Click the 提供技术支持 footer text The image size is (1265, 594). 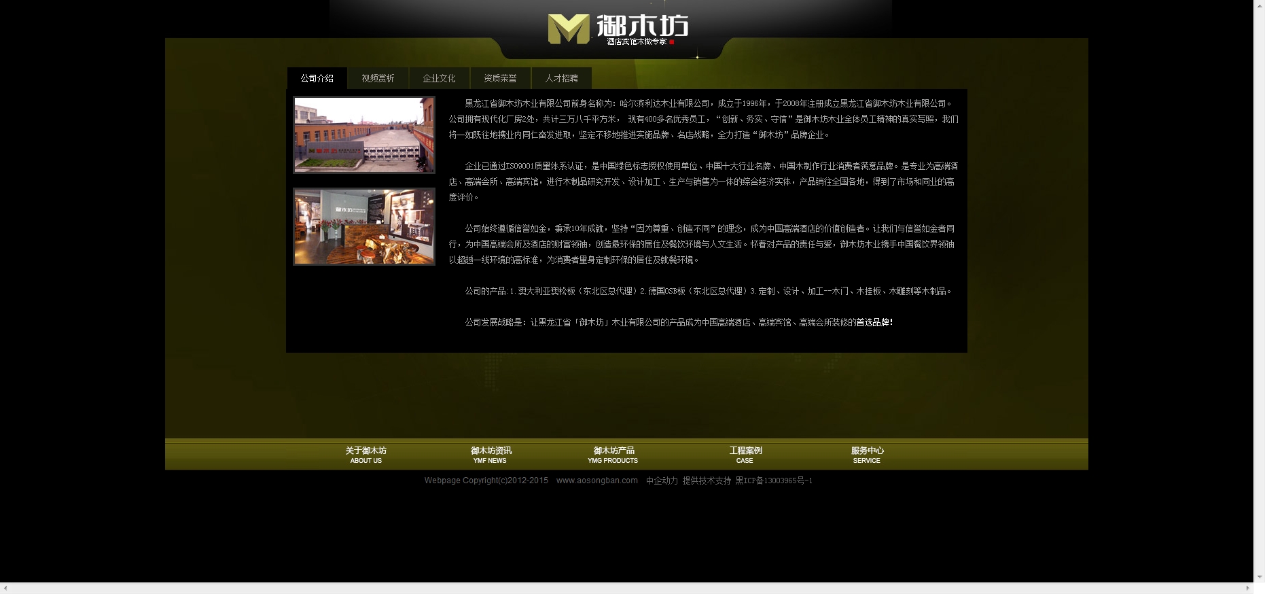point(707,481)
